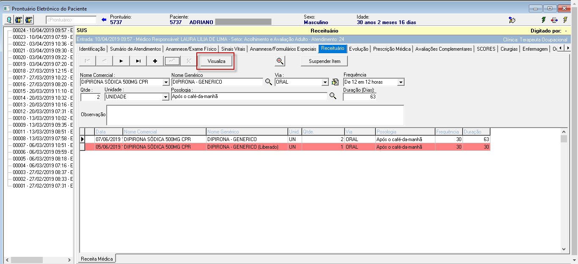Viewport: 578px width, 264px height.
Task: Select visit 00020 - 03/04/2019 09:22 in tree
Action: pos(42,57)
